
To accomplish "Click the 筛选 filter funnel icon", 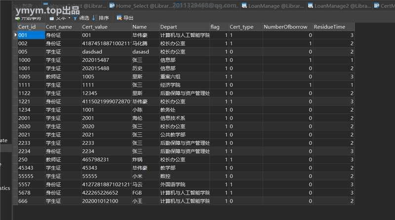I will 75,18.
